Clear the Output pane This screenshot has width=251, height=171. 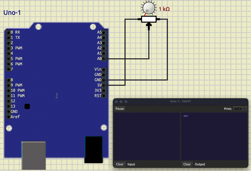pos(187,164)
